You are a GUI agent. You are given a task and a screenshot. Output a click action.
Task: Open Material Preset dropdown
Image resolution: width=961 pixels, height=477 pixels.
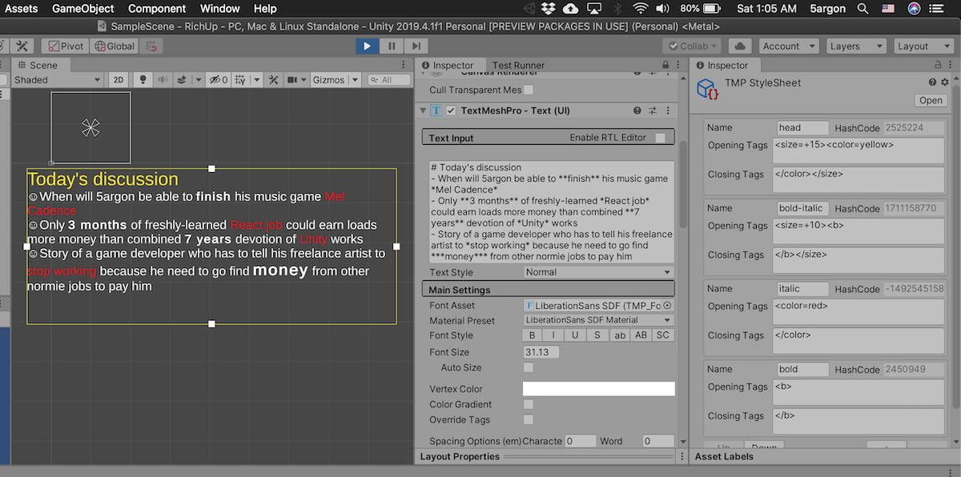pos(598,320)
